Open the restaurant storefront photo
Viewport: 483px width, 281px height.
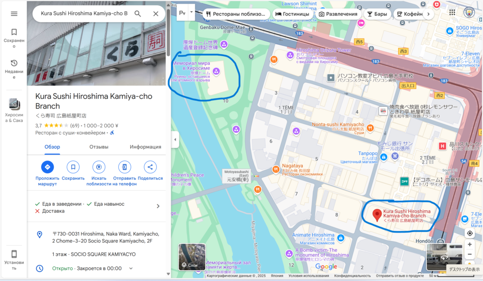(96, 43)
